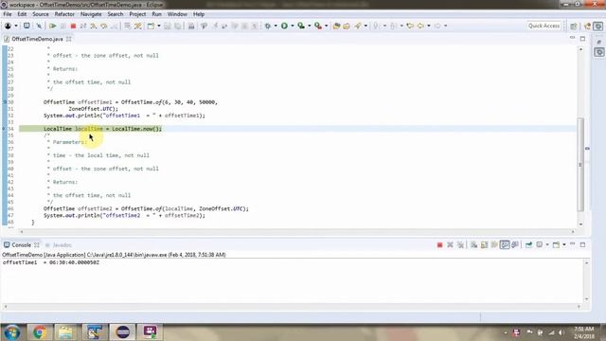Click the editor scroll-down arrow
606x341 pixels.
580,224
